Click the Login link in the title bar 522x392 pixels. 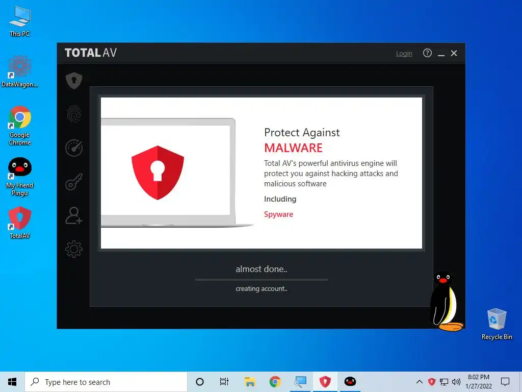click(x=404, y=53)
